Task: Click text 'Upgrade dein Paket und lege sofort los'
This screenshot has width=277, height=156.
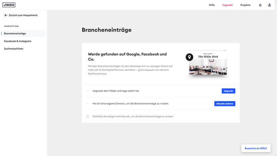Action: [x=116, y=91]
